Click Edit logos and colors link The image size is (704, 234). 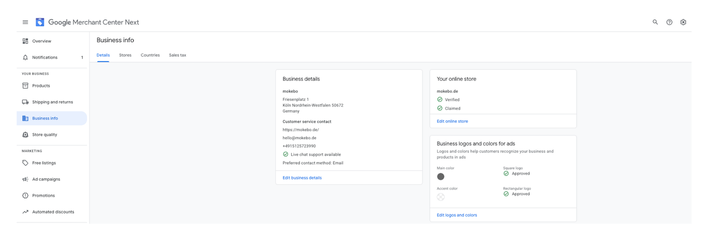click(x=457, y=215)
